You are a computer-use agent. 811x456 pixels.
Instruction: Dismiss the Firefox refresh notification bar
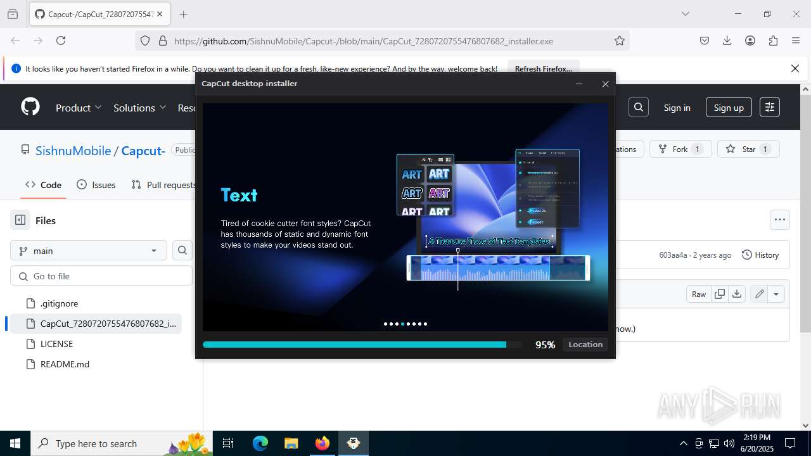795,68
